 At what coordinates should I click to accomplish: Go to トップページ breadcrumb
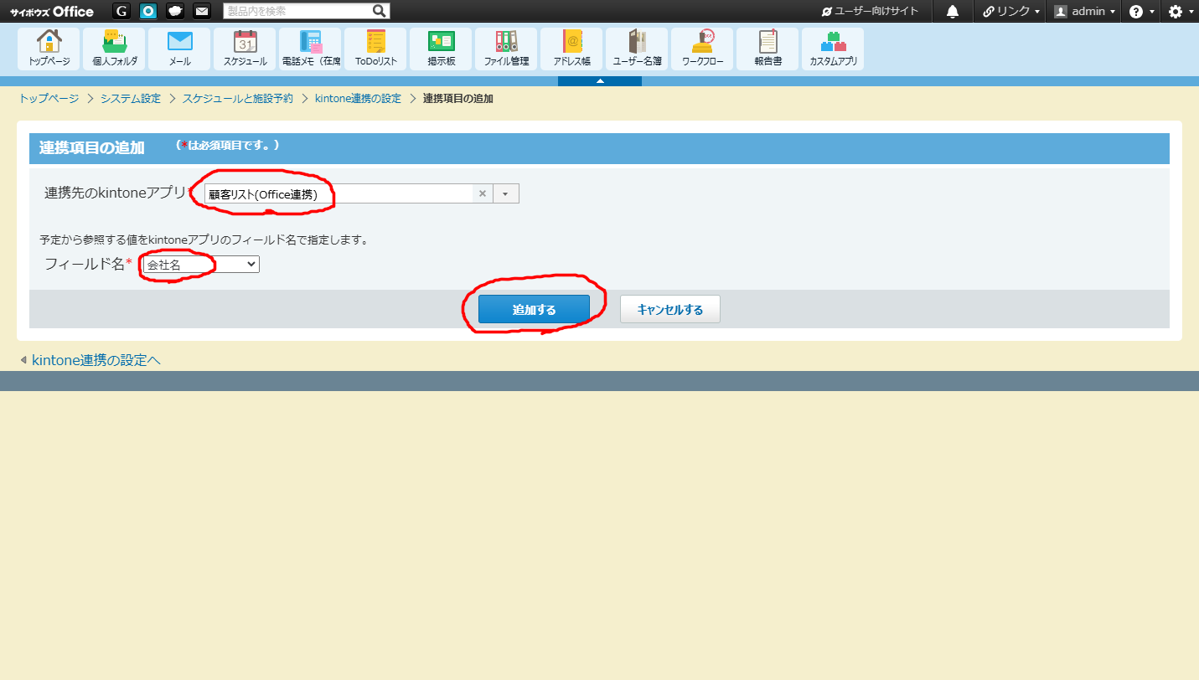pyautogui.click(x=49, y=99)
